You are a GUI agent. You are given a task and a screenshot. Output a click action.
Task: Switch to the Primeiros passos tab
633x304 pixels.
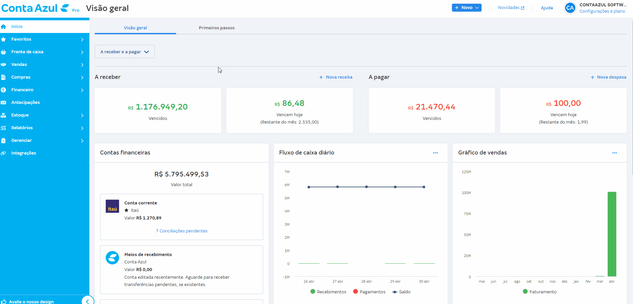coord(217,28)
